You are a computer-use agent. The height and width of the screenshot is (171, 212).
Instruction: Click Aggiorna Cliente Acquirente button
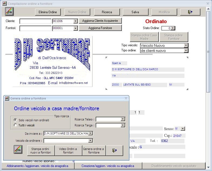tap(100, 21)
